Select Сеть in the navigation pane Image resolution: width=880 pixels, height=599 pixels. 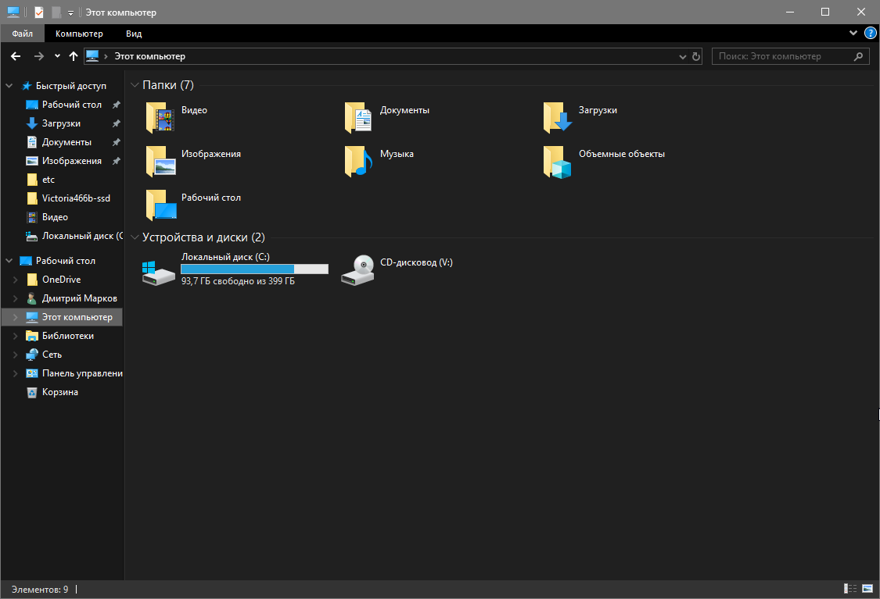[52, 355]
